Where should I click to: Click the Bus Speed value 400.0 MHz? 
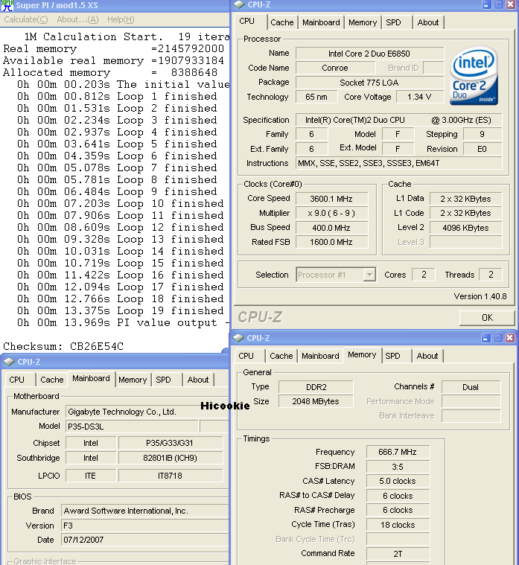[x=331, y=228]
